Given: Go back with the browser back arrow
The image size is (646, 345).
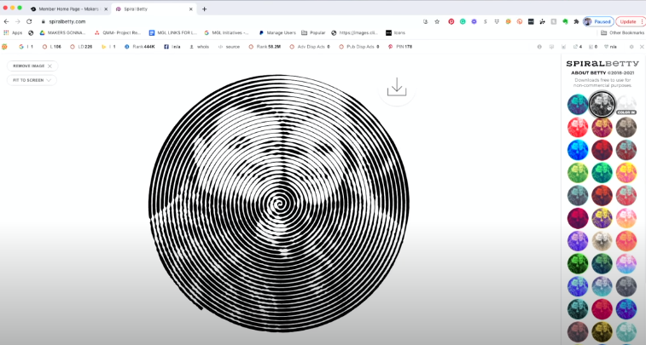Looking at the screenshot, I should coord(6,21).
